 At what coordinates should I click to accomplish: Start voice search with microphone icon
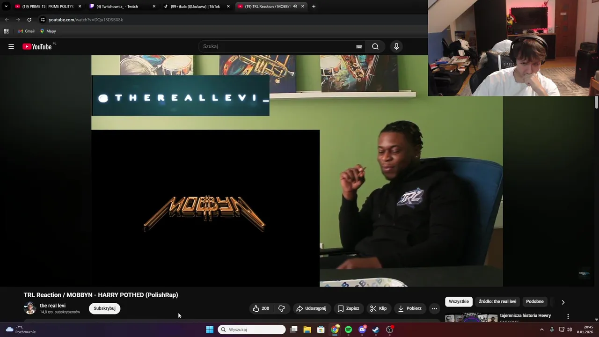(x=396, y=46)
